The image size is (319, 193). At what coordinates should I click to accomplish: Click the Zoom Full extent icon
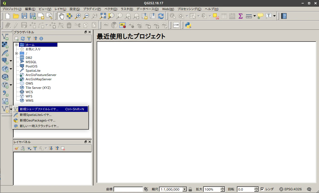(103, 16)
